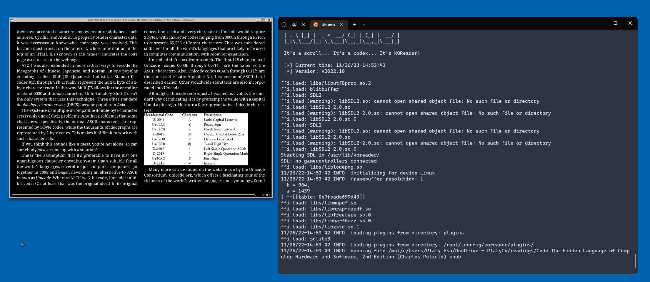Click the orange Ubuntu logo icon
The width and height of the screenshot is (650, 282).
click(316, 25)
